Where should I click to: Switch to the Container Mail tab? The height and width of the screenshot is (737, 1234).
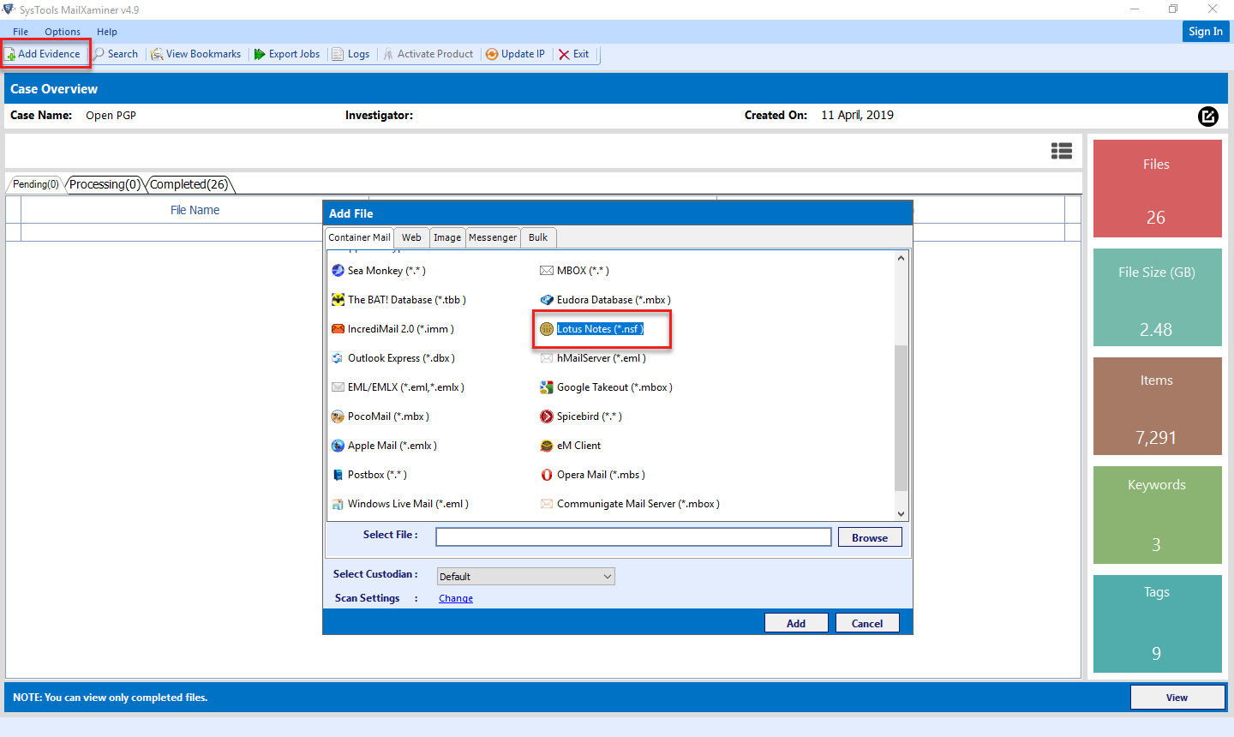359,237
